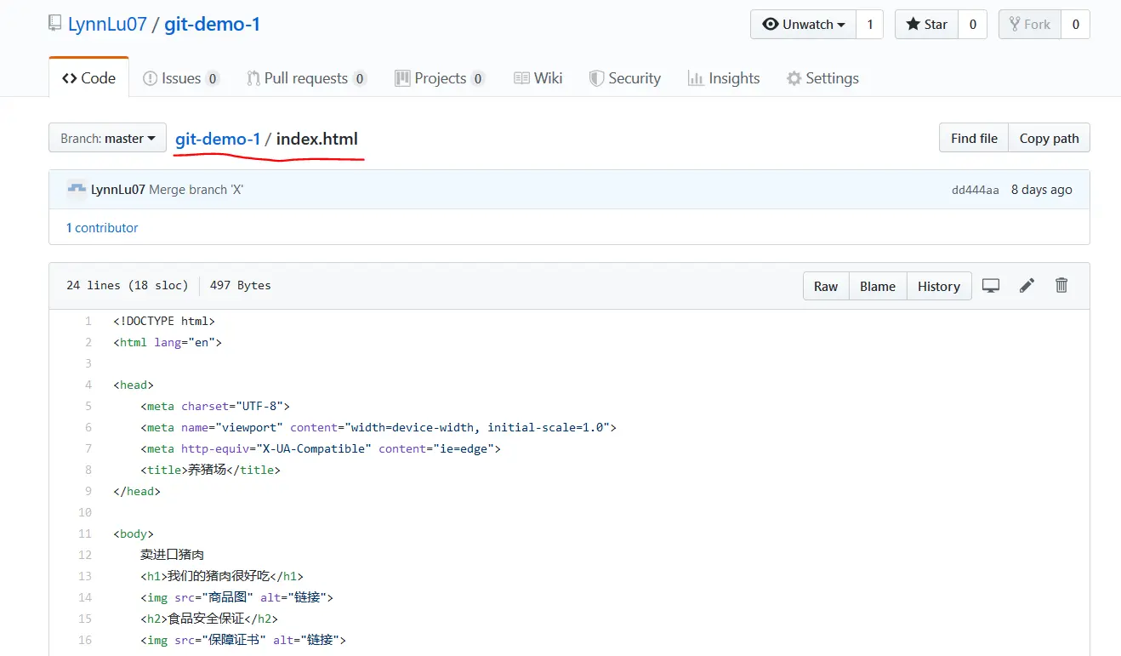
Task: Open the Blame view
Action: pos(877,286)
